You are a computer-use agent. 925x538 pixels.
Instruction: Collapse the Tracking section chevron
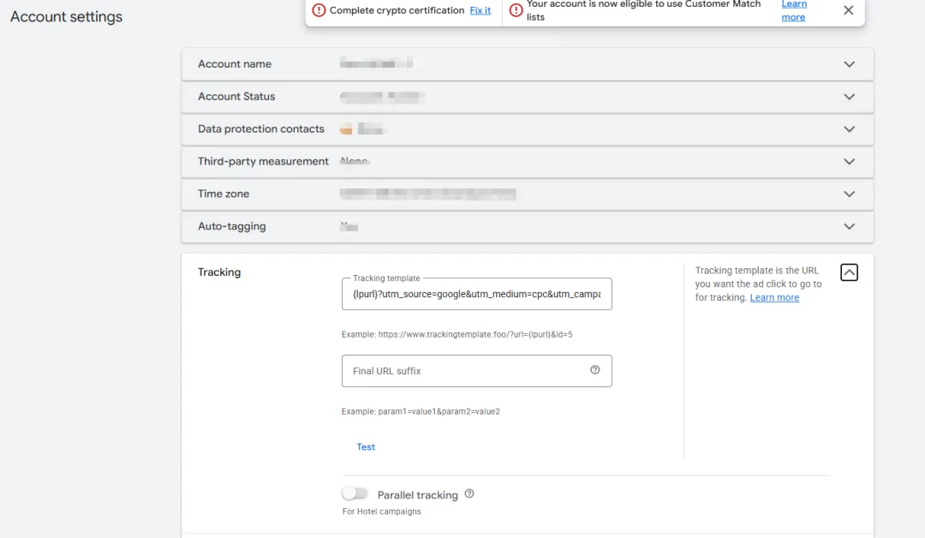click(849, 272)
